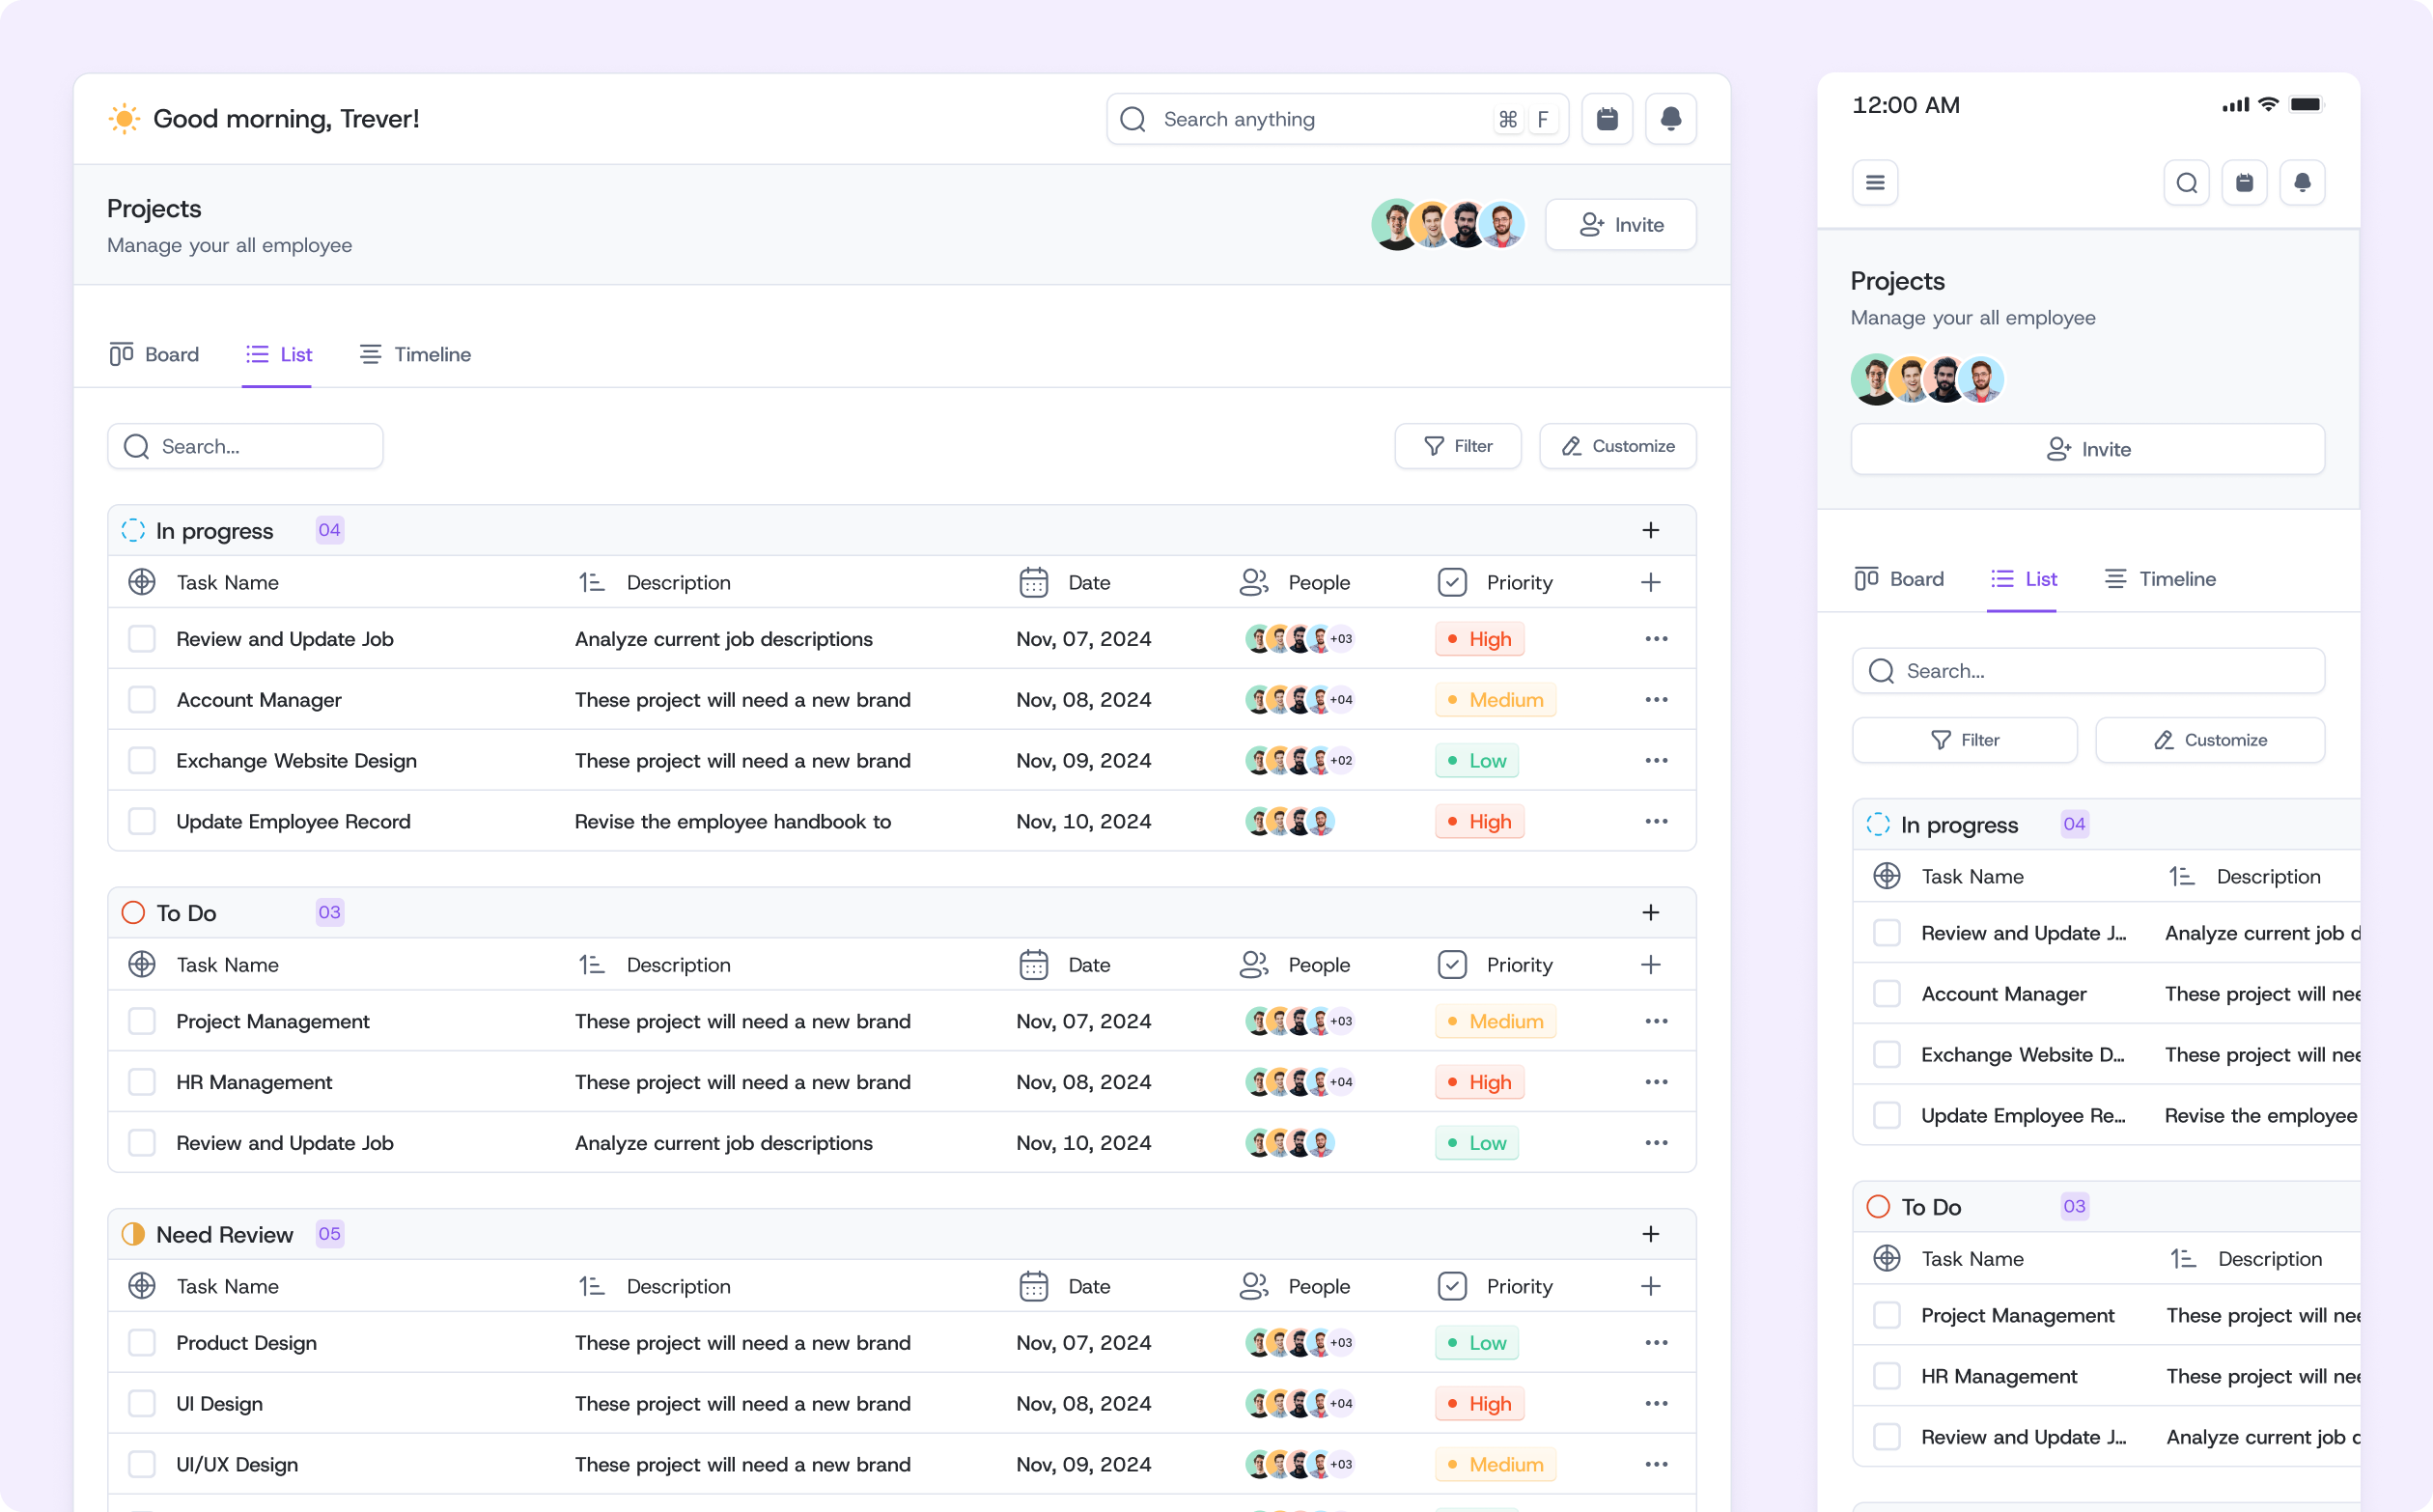The width and height of the screenshot is (2433, 1512).
Task: Collapse the Need Review group header
Action: point(224,1234)
